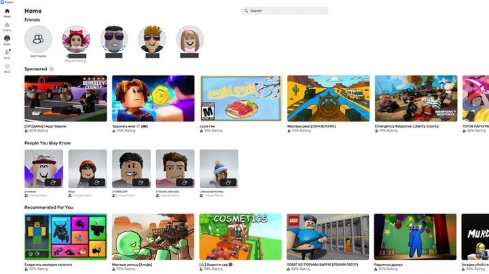Open the Rainbow Friends blue character game
The image size is (489, 274).
415,237
